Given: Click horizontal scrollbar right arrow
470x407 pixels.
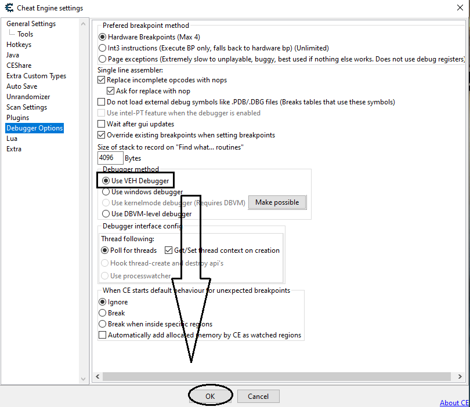Looking at the screenshot, I should pyautogui.click(x=460, y=376).
